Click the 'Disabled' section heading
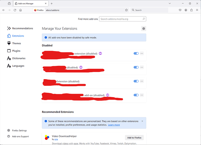The height and width of the screenshot is (145, 201). [47, 45]
